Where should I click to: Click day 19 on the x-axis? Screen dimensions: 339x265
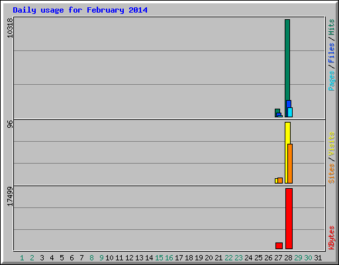coord(199,258)
